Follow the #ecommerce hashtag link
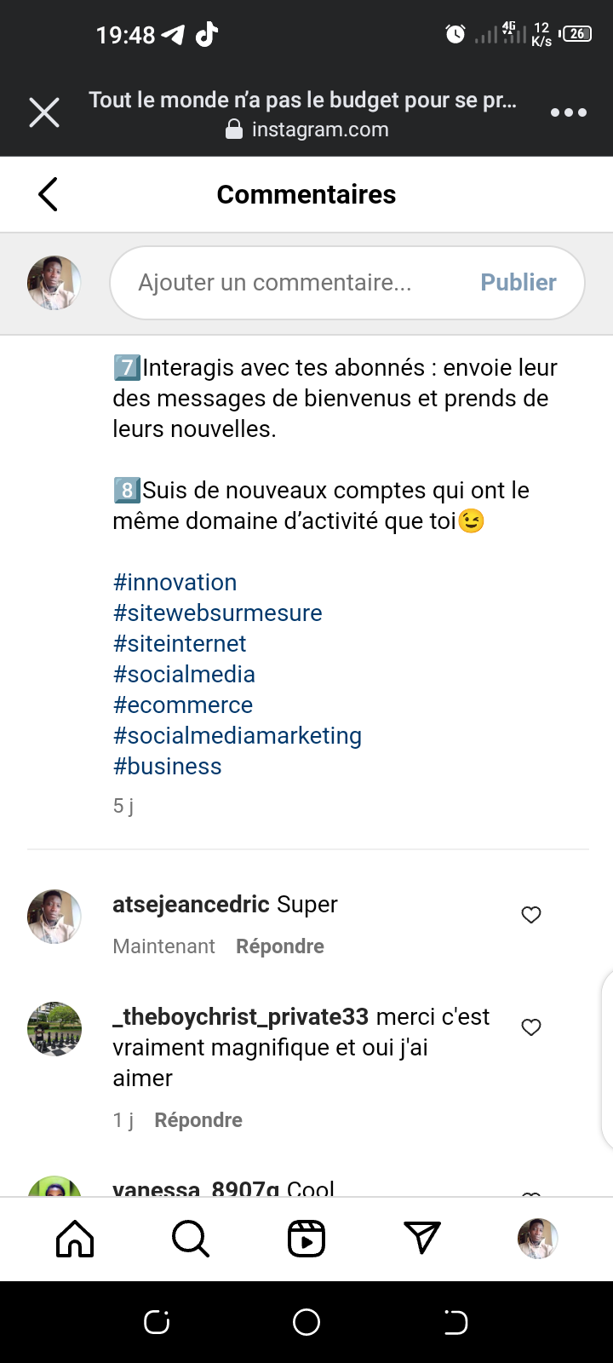 click(182, 705)
